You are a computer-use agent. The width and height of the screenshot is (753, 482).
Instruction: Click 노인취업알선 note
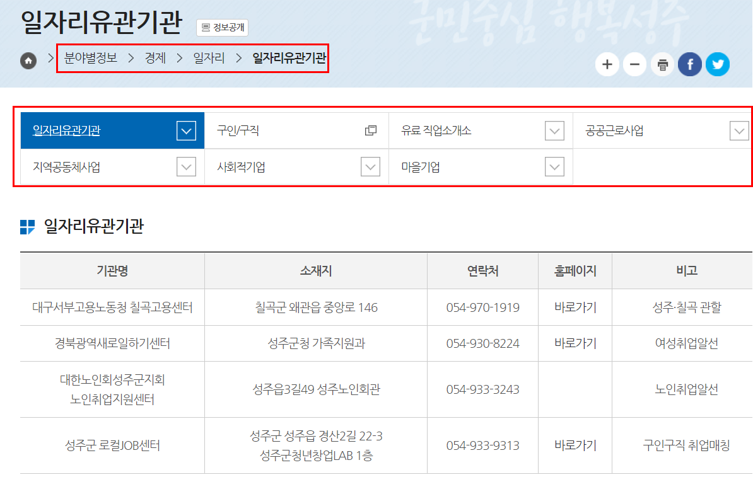[x=687, y=389]
